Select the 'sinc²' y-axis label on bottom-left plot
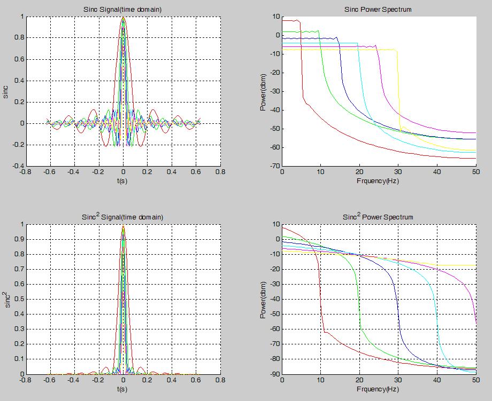Viewport: 492px width, 401px height. click(x=6, y=299)
